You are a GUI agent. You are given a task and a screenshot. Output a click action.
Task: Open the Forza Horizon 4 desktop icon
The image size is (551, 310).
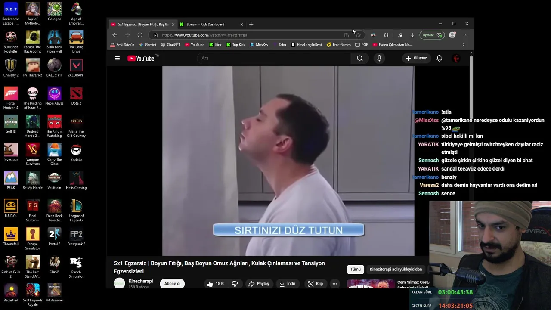click(11, 99)
